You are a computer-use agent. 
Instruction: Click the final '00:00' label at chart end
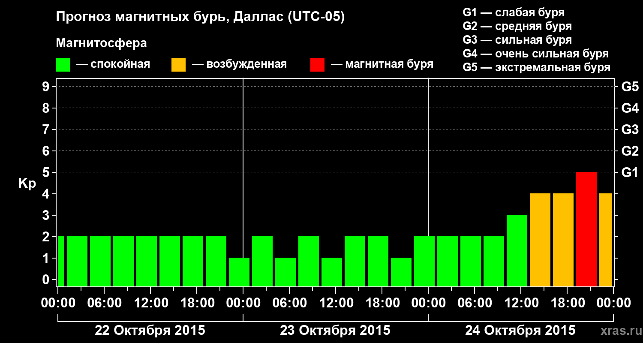[613, 303]
